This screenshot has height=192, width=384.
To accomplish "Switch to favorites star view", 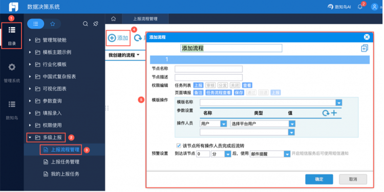I will tap(53, 23).
